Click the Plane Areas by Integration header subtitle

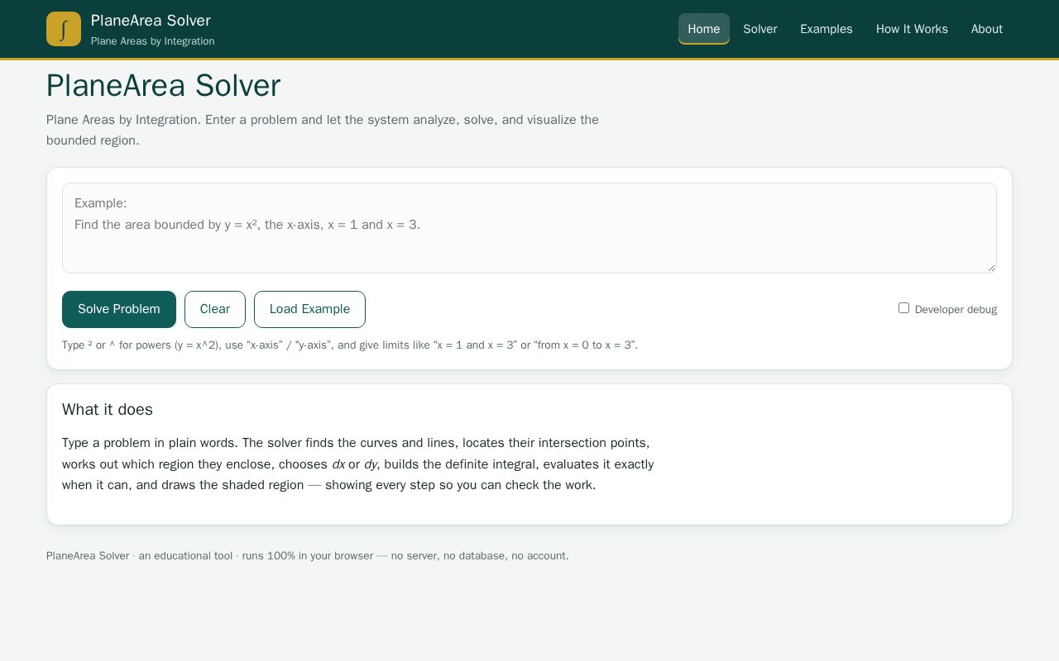[x=153, y=41]
